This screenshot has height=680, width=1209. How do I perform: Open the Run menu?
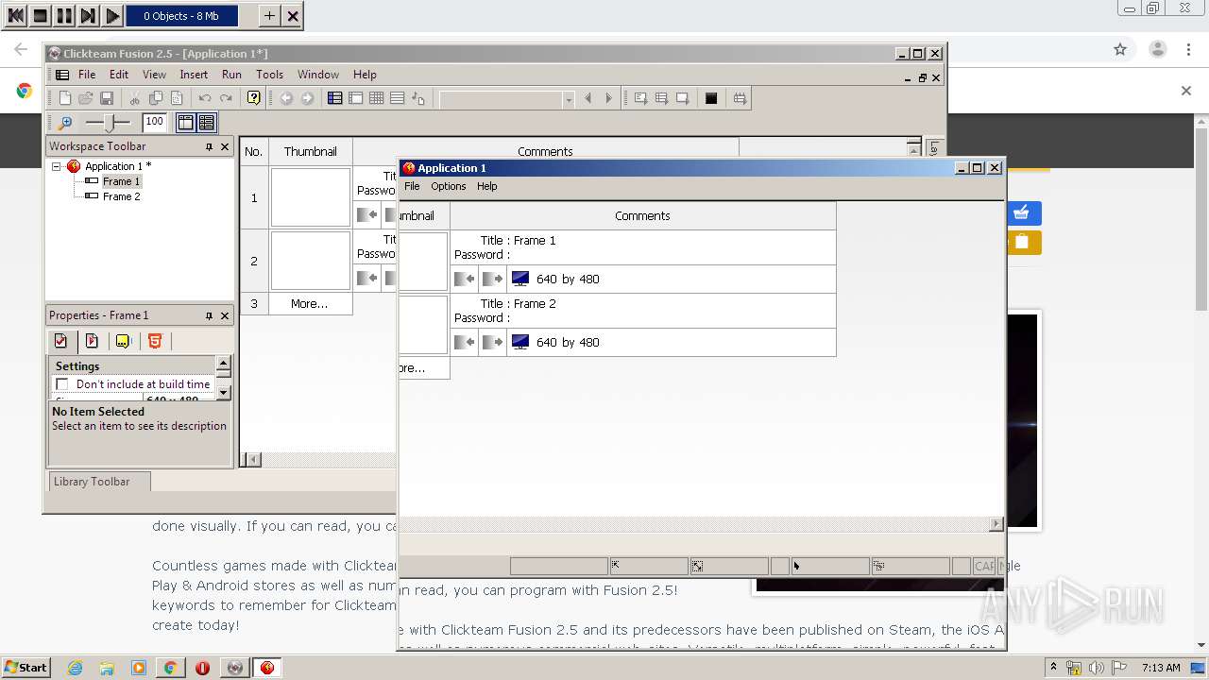[x=231, y=75]
